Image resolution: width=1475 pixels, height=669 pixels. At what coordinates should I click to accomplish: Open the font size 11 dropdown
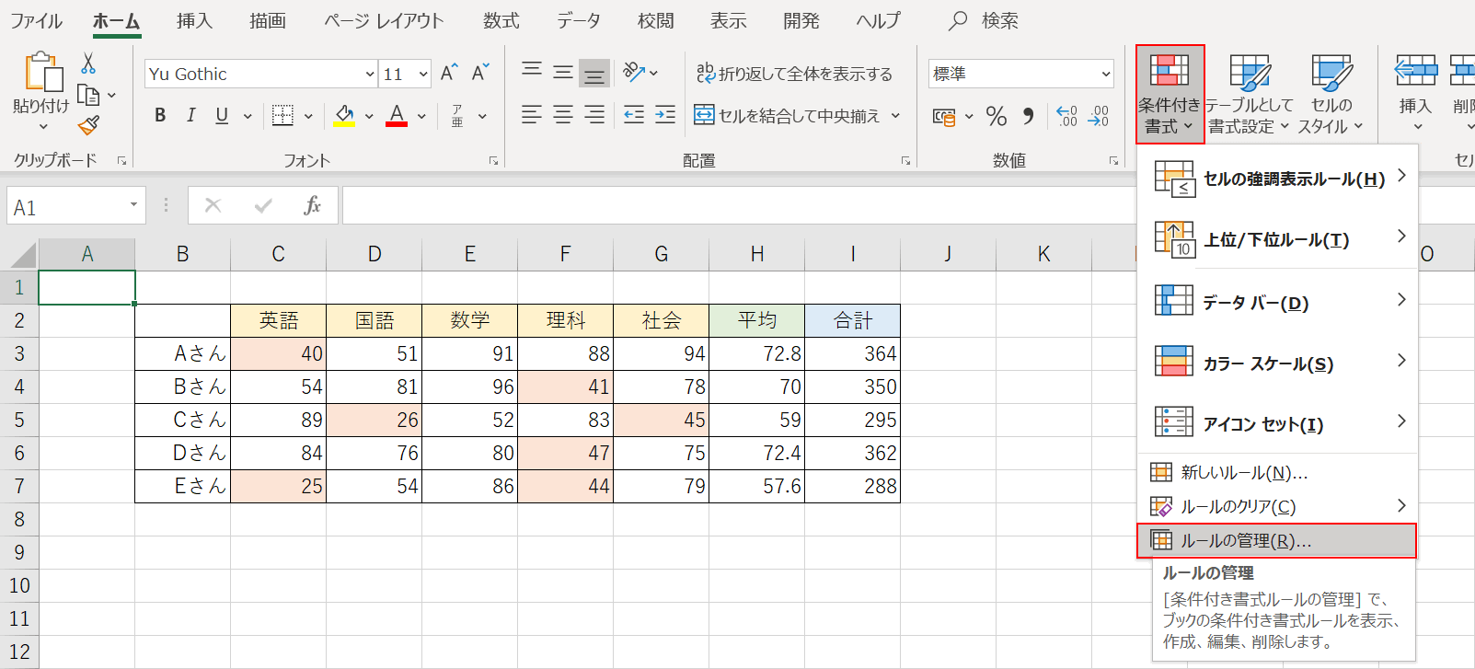[423, 74]
